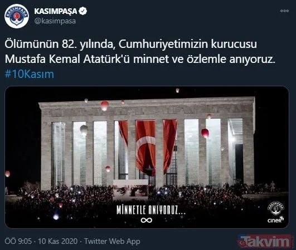Open the #10Kasım hashtag

click(30, 74)
